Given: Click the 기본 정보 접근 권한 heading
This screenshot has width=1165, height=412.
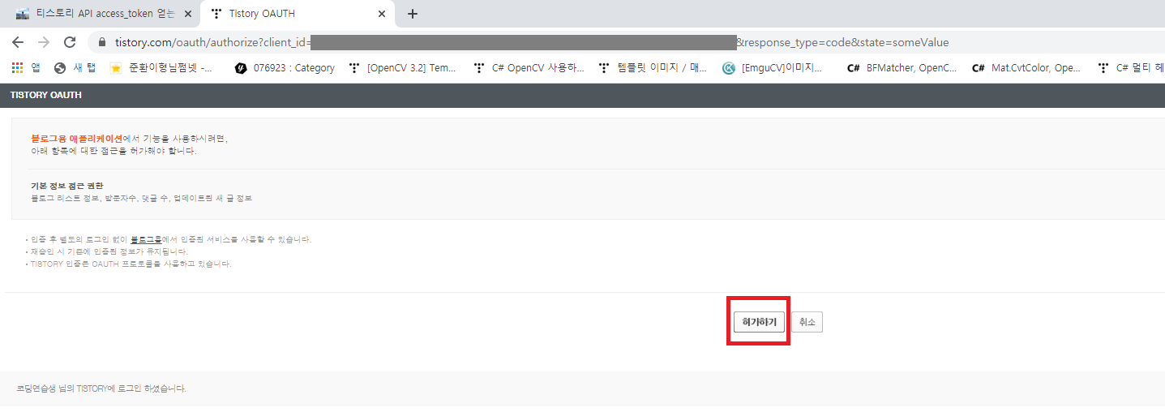Looking at the screenshot, I should [x=67, y=186].
